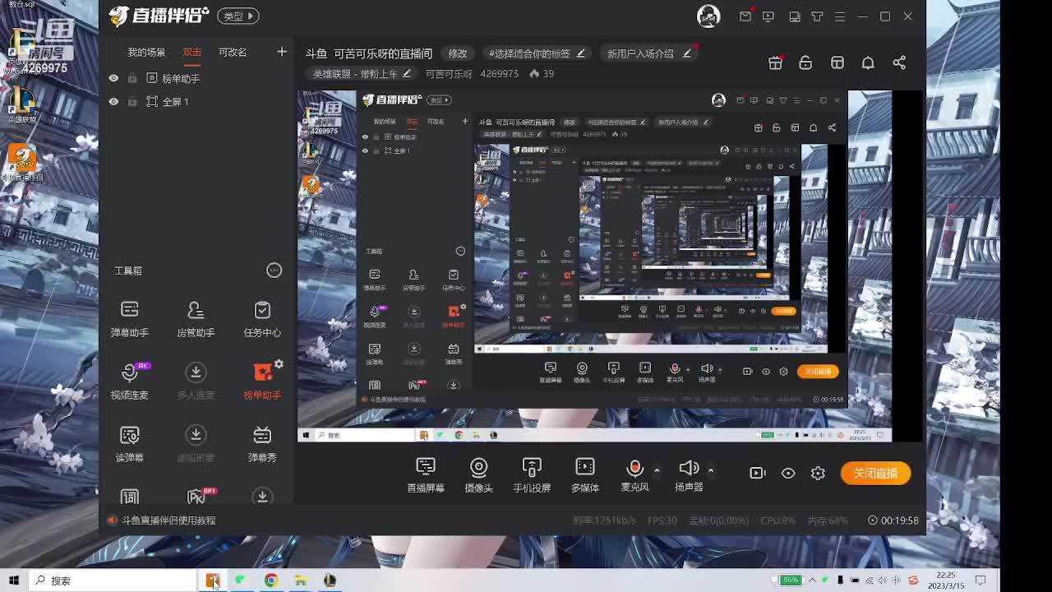The image size is (1052, 592).
Task: Add 直播屏幕 screen capture source
Action: (x=425, y=474)
